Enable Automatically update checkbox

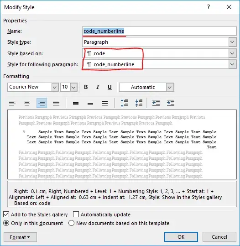click(76, 215)
